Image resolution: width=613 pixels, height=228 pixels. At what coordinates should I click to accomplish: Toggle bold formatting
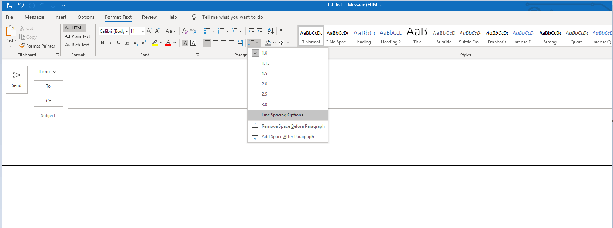[x=103, y=43]
